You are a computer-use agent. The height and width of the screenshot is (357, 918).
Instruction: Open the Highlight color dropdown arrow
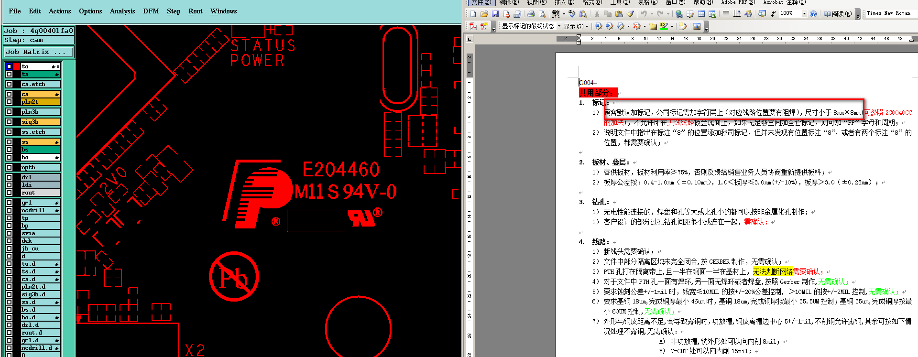point(672,26)
